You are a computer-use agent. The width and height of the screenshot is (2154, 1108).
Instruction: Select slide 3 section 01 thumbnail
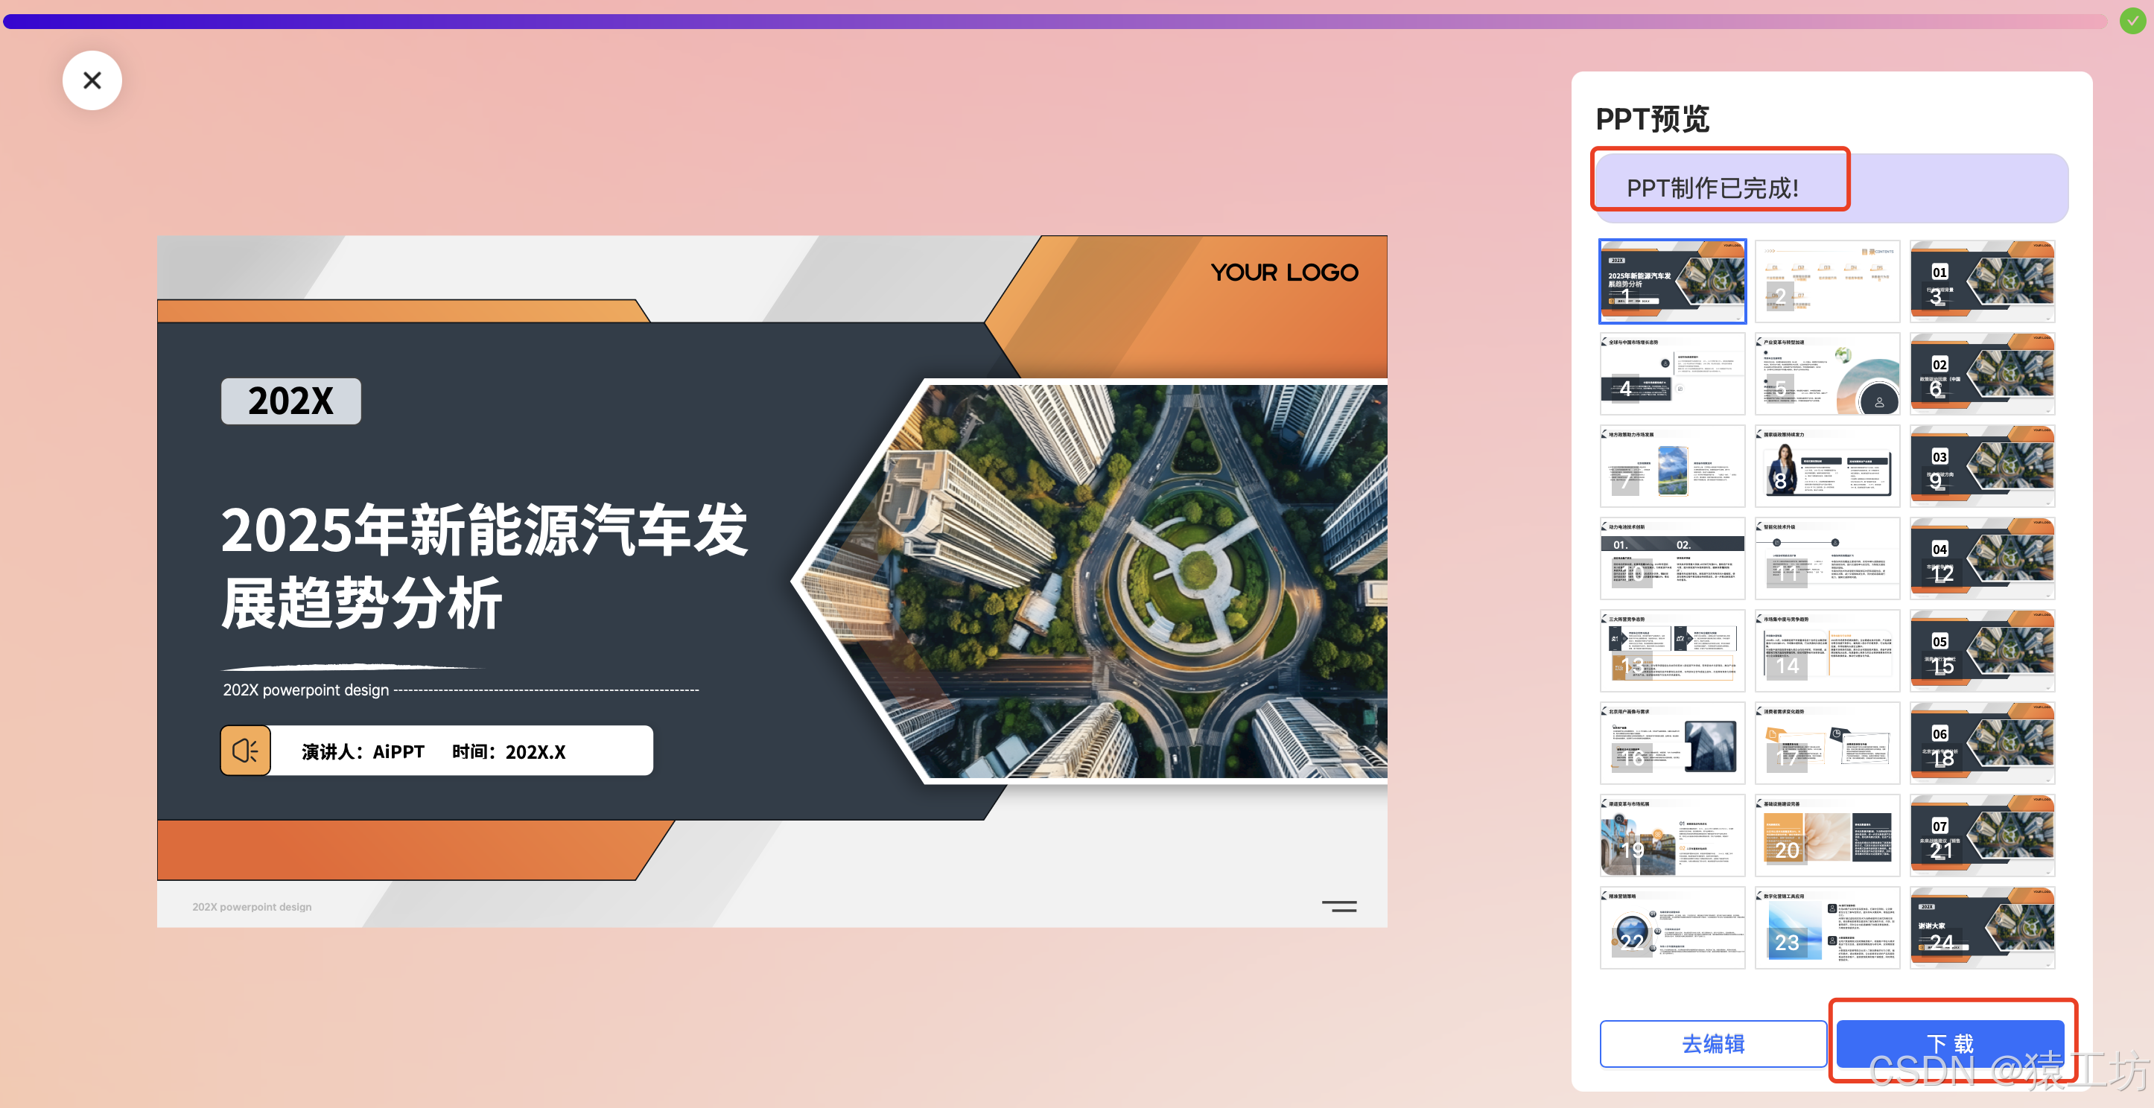coord(1982,281)
